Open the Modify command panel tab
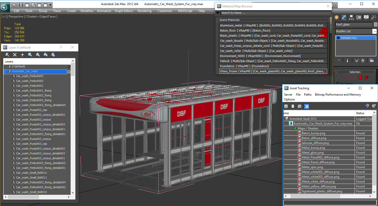Viewport: 378px width, 206px height. coord(344,17)
